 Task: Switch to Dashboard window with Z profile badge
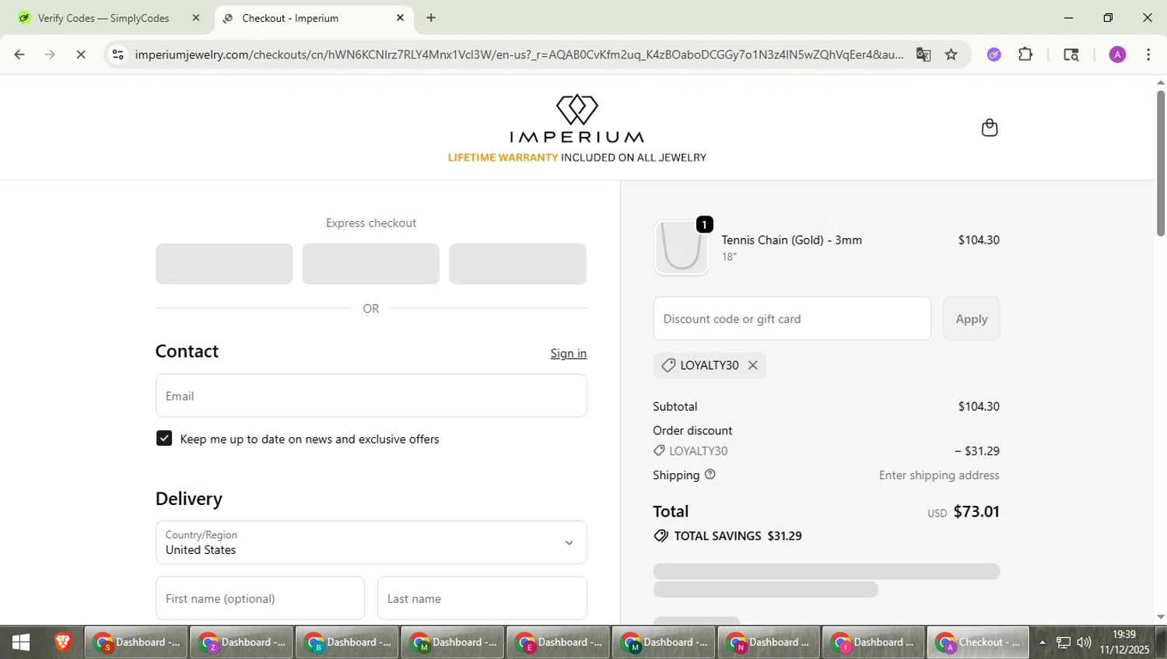241,642
